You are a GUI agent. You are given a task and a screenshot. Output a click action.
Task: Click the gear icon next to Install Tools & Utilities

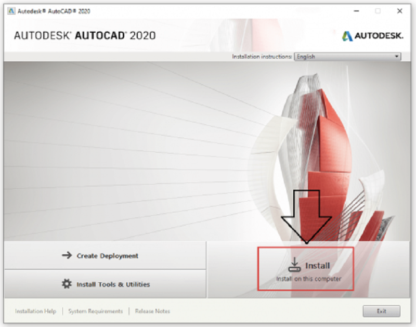(x=65, y=284)
